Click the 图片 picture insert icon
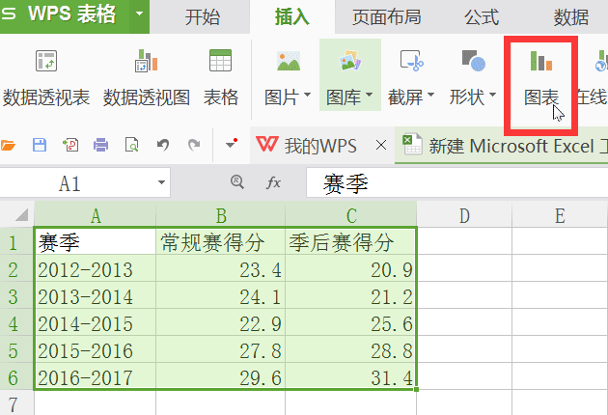This screenshot has height=415, width=608. coord(289,61)
